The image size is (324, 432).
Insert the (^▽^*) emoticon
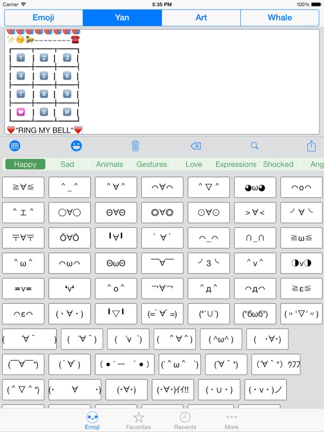pos(23,390)
